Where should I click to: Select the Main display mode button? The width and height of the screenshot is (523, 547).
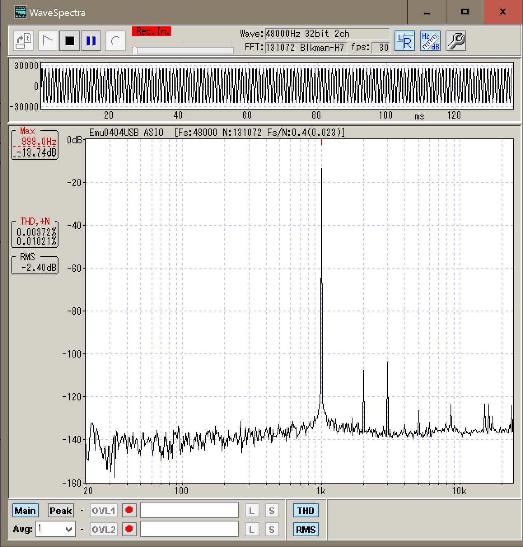(x=25, y=511)
